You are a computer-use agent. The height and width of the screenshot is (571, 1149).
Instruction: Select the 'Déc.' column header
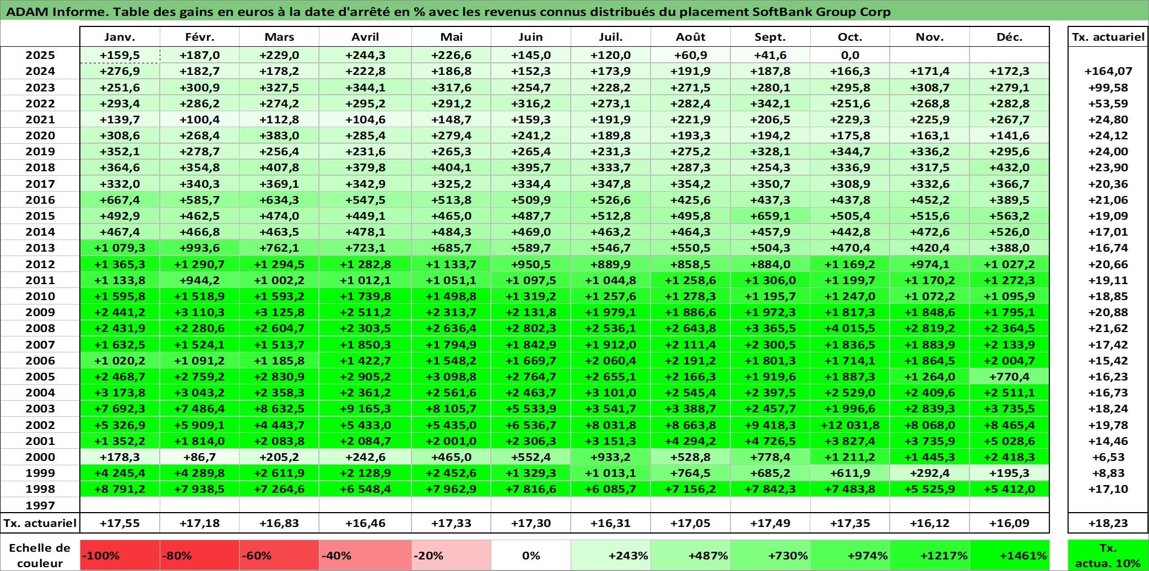coord(1010,37)
